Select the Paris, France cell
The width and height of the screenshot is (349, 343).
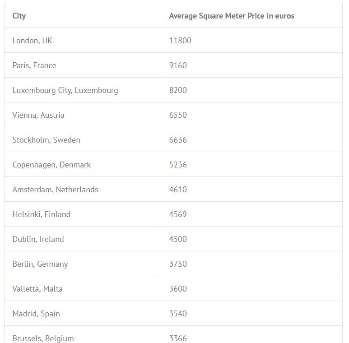[34, 65]
